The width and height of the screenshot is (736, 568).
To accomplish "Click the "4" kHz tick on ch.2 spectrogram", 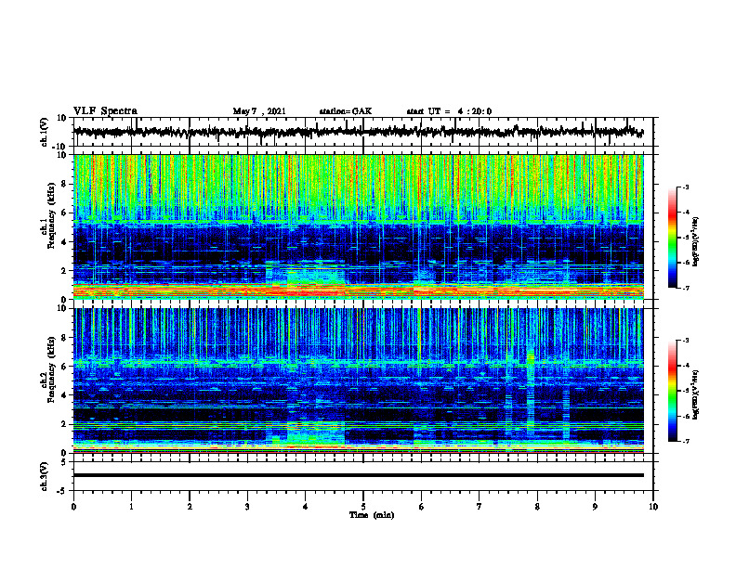I will pos(65,395).
